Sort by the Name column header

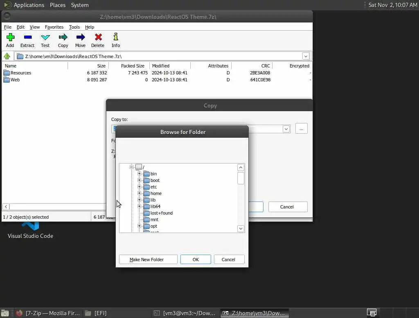coord(35,66)
